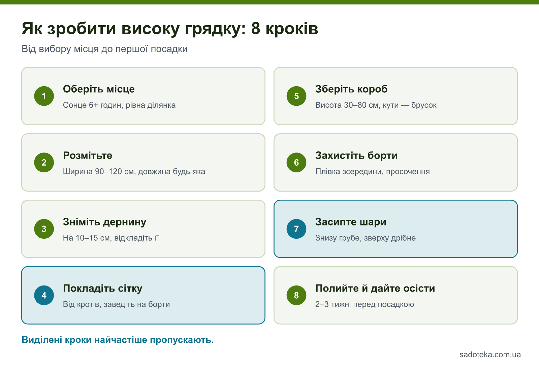The height and width of the screenshot is (368, 539).
Task: Select the 'Засипте шари' step heading
Action: pyautogui.click(x=351, y=222)
